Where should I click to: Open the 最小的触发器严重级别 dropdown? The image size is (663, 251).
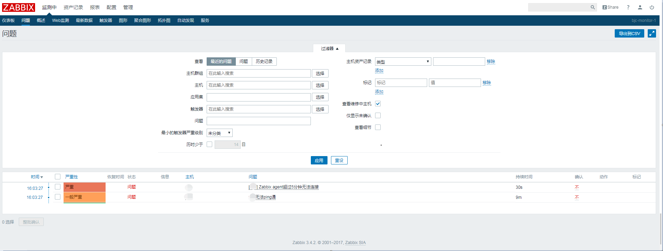219,133
